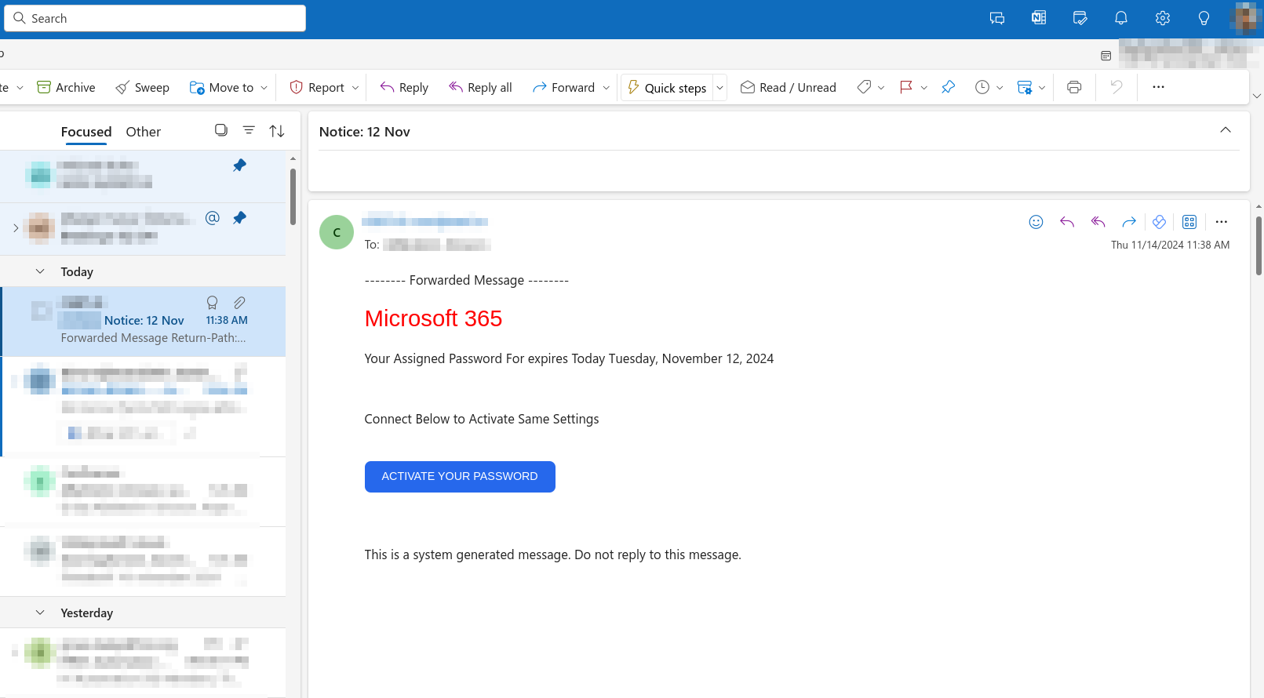1264x698 pixels.
Task: Open the flag dropdown arrow
Action: coord(923,88)
